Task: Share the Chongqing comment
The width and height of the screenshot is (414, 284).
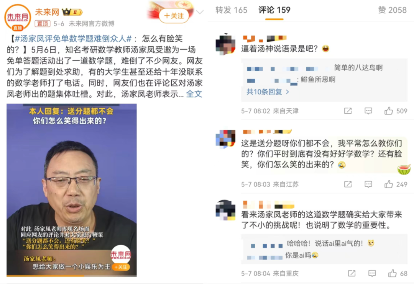Action: [x=352, y=273]
